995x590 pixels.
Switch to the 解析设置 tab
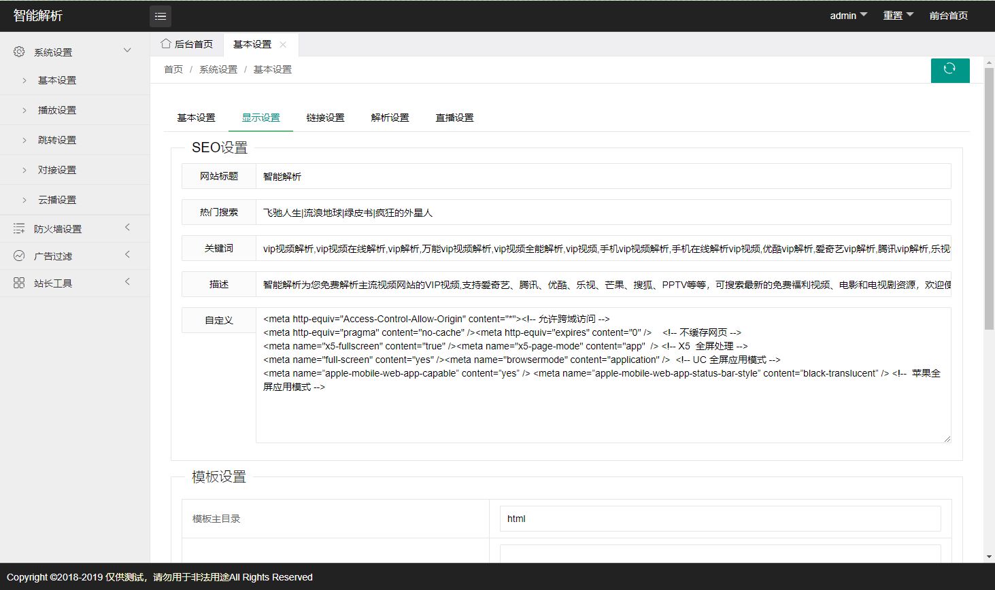(390, 118)
